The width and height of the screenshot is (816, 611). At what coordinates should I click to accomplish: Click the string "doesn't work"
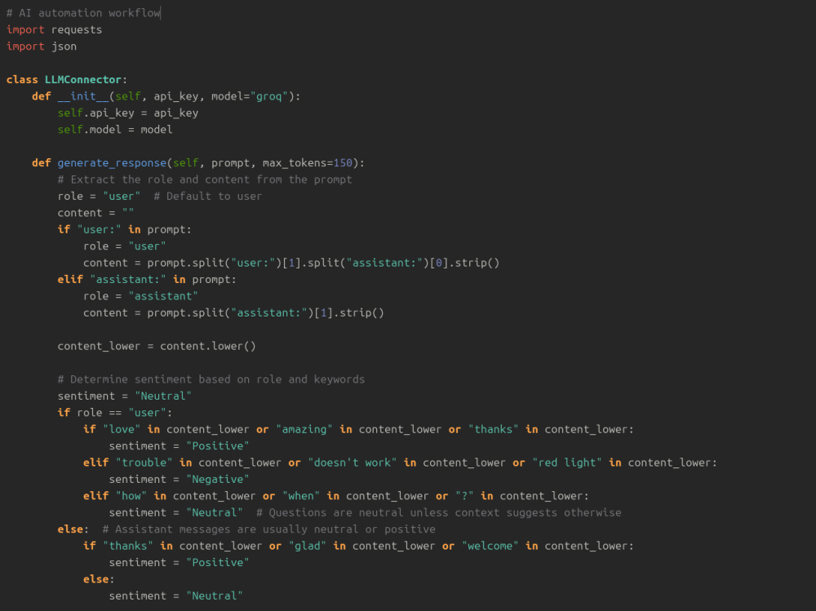point(353,463)
